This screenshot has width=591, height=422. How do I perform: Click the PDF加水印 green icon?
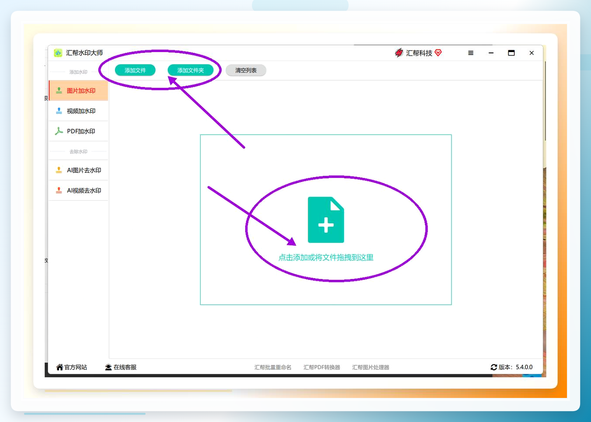(59, 131)
